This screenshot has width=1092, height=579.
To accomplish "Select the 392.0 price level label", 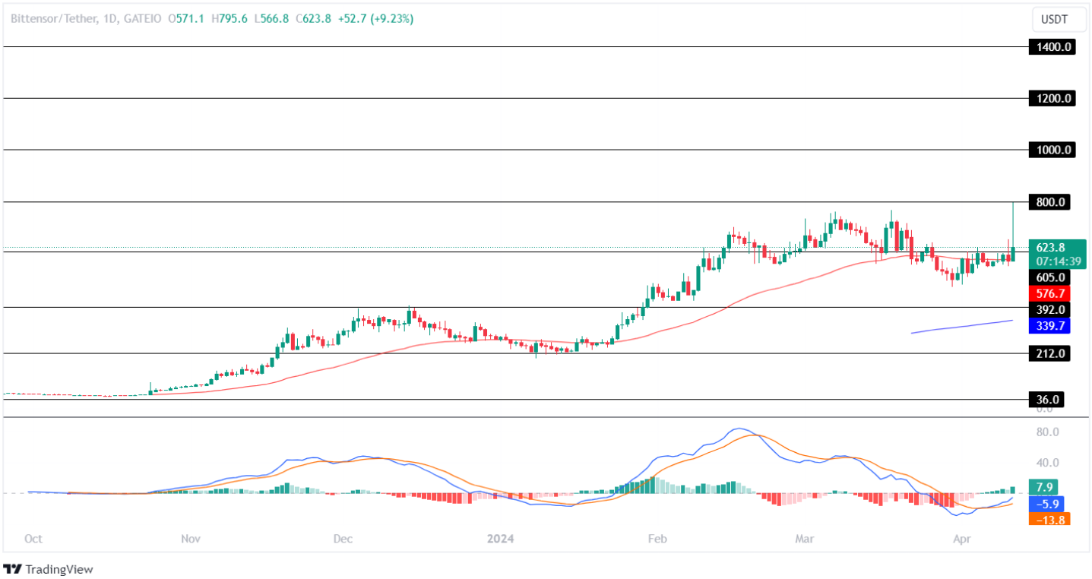I will pyautogui.click(x=1049, y=309).
